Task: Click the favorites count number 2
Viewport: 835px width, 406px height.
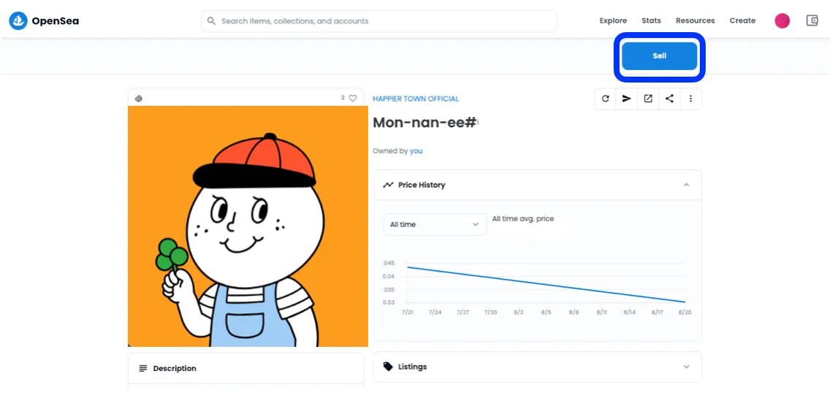Action: 343,98
